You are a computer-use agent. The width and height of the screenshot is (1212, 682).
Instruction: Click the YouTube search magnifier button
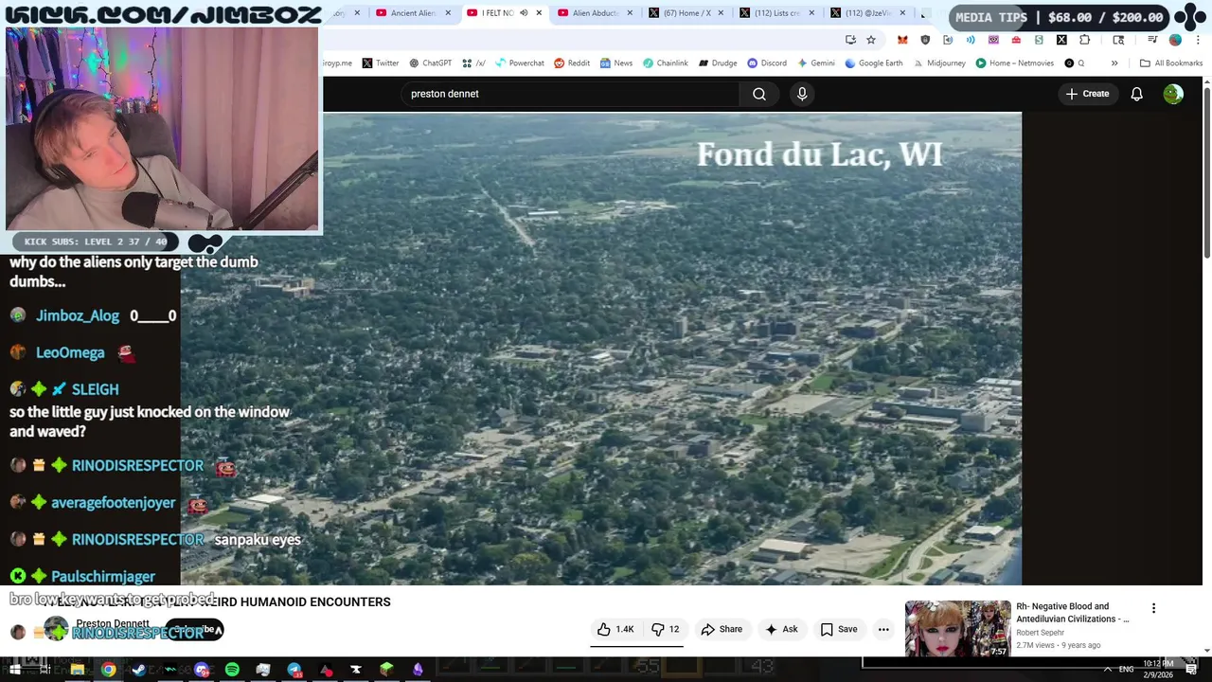coord(758,94)
